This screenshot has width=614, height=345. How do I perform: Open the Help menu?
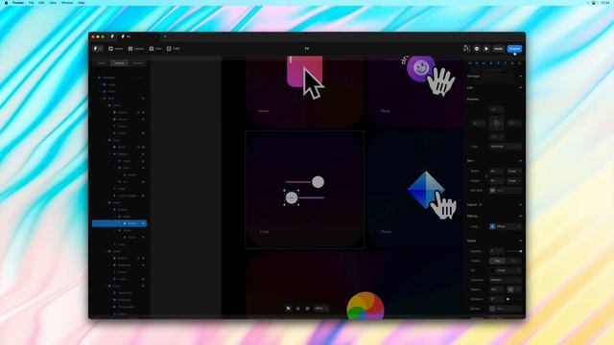point(81,2)
